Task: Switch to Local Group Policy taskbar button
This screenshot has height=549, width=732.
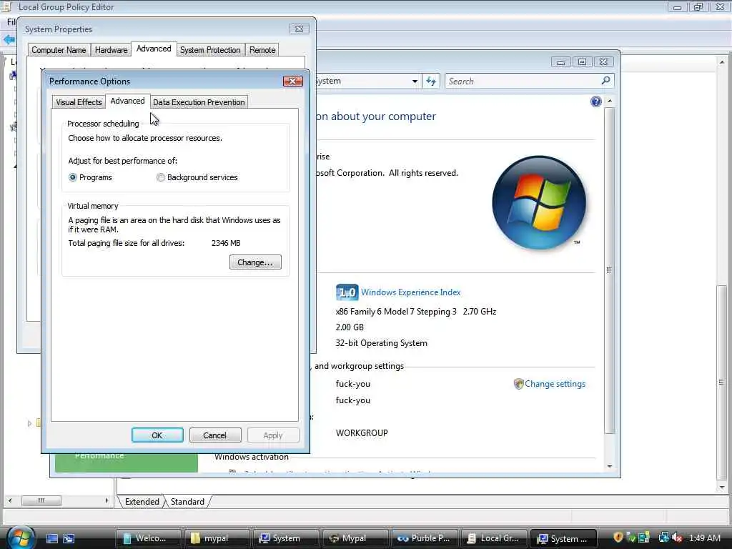Action: [493, 538]
